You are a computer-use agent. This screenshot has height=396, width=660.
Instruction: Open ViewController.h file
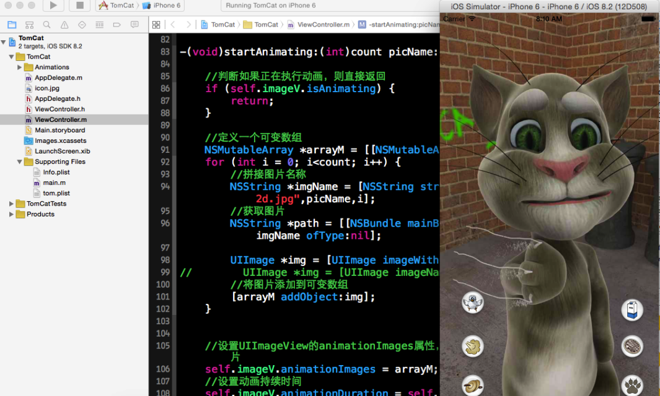pyautogui.click(x=59, y=110)
